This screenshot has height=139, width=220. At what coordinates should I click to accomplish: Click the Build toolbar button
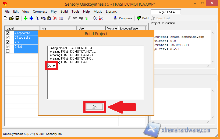pos(143,18)
